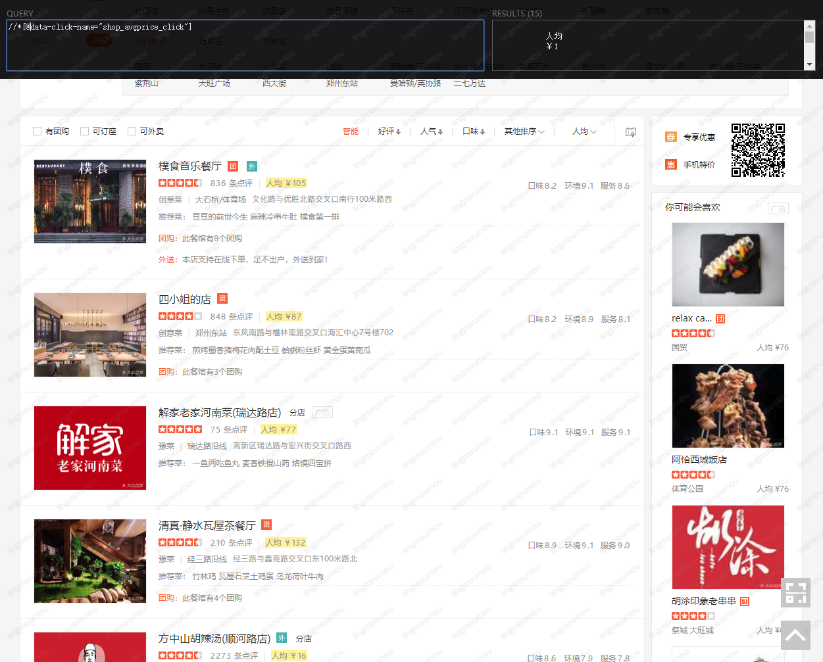Select the 智能 sorting tab
The width and height of the screenshot is (823, 662).
[350, 131]
